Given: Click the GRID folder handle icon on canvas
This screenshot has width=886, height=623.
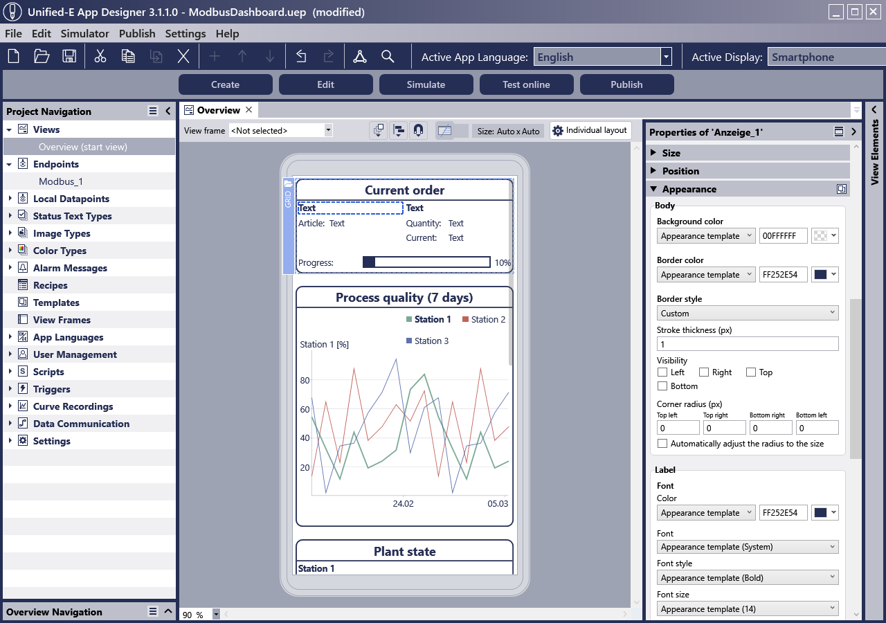Looking at the screenshot, I should pyautogui.click(x=289, y=183).
